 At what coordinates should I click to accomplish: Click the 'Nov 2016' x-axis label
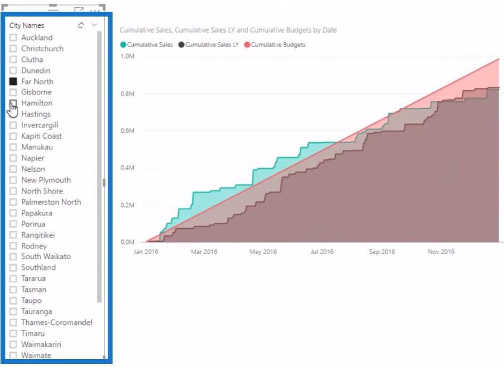441,252
